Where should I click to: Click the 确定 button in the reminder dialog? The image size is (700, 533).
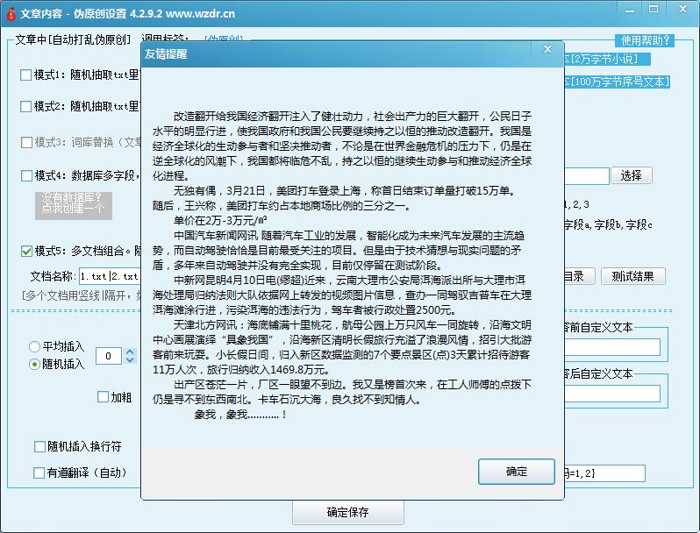(517, 472)
